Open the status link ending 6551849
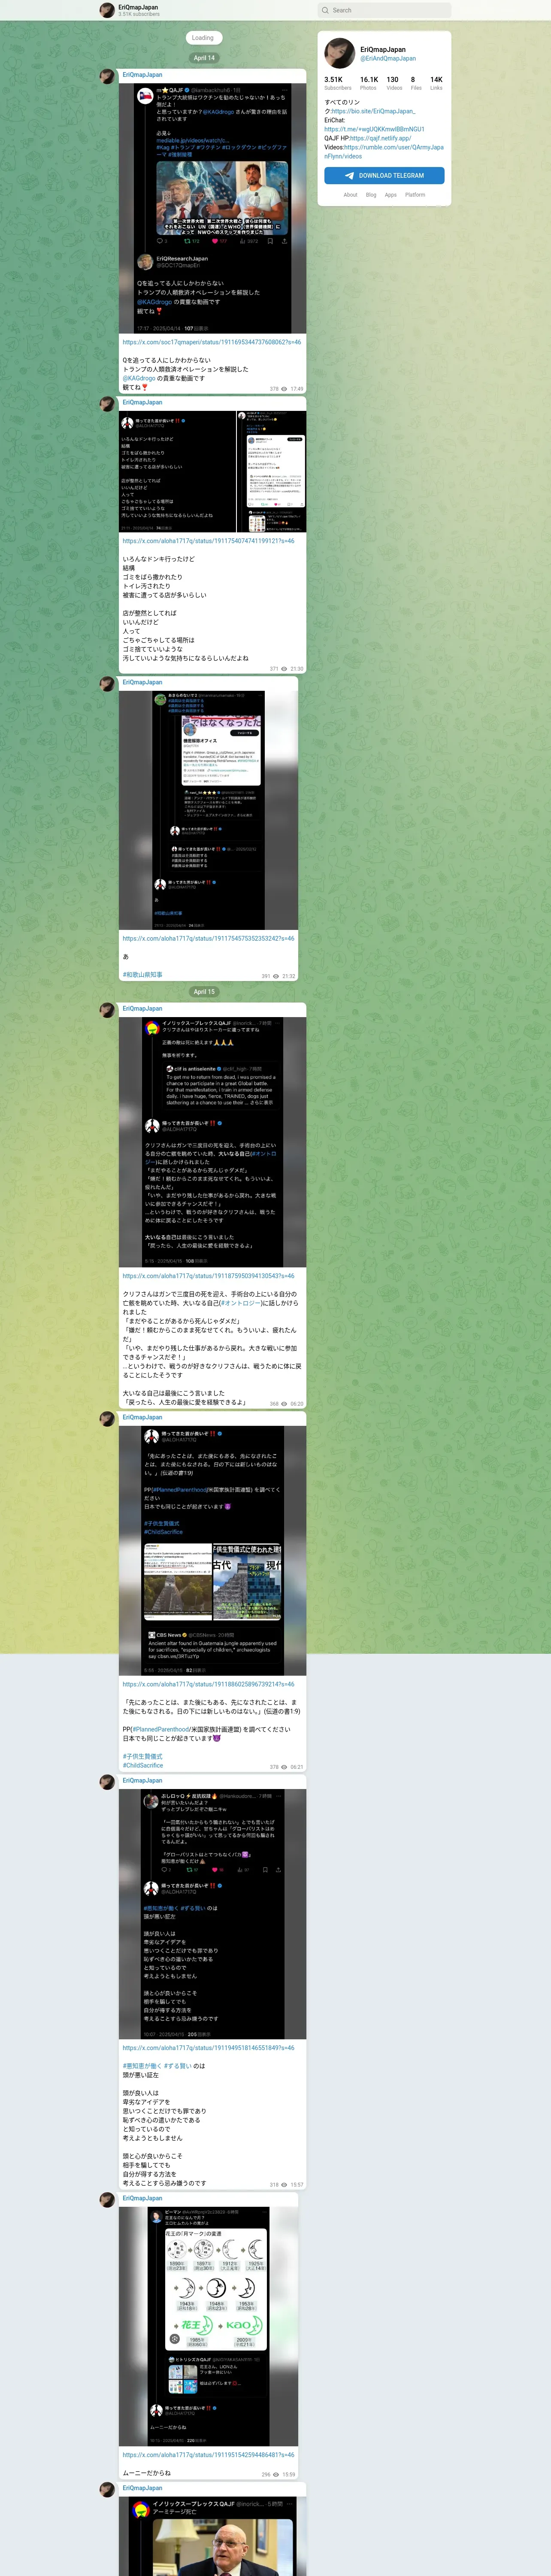 click(208, 2048)
